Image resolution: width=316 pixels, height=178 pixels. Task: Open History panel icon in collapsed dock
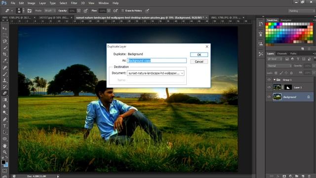point(261,24)
